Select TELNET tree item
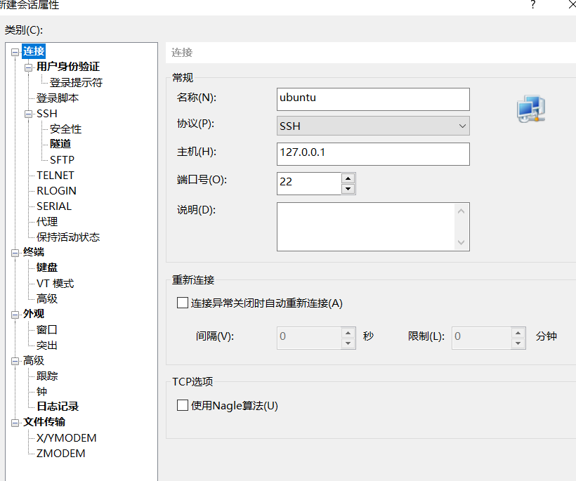Screen dimensions: 576x481 point(55,175)
